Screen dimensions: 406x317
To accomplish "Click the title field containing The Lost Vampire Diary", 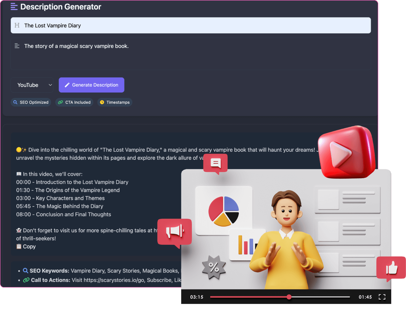I will (191, 26).
